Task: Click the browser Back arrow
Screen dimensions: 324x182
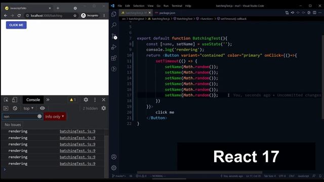Action: click(6, 16)
